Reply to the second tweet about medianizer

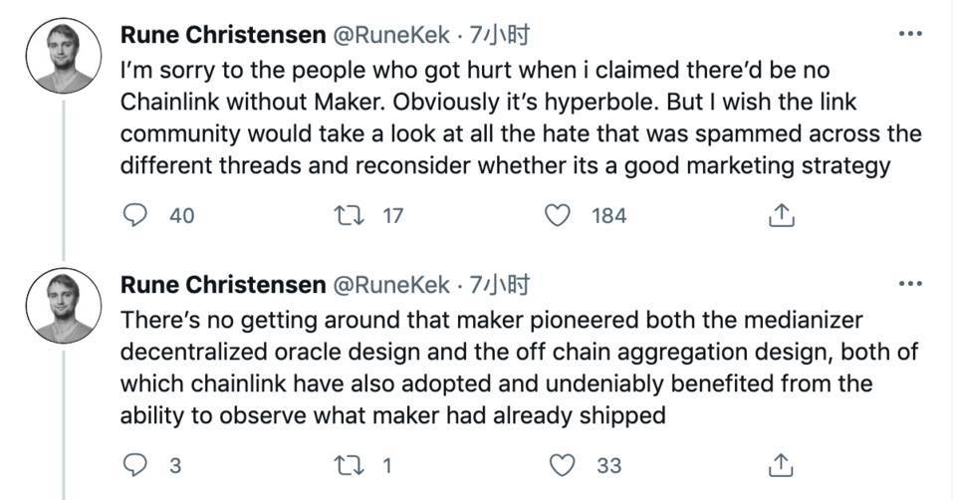point(136,465)
